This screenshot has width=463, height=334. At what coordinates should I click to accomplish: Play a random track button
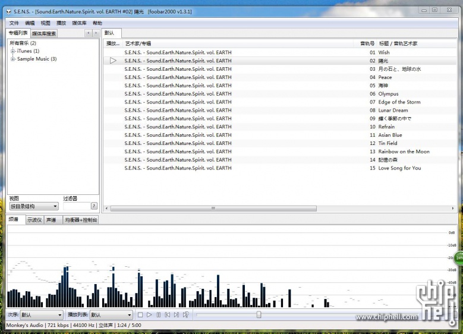tap(185, 315)
